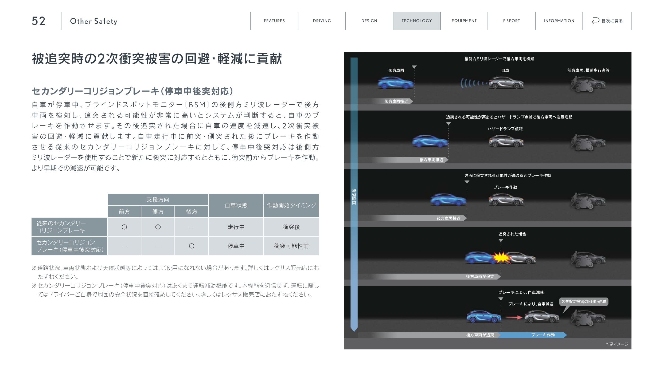Click the blue 後方車両 car in top panel

click(395, 83)
